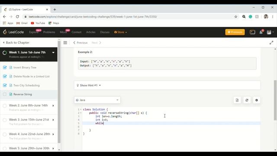
Task: Click the gray extension icon beside Grammarly
Action: [x=257, y=16]
